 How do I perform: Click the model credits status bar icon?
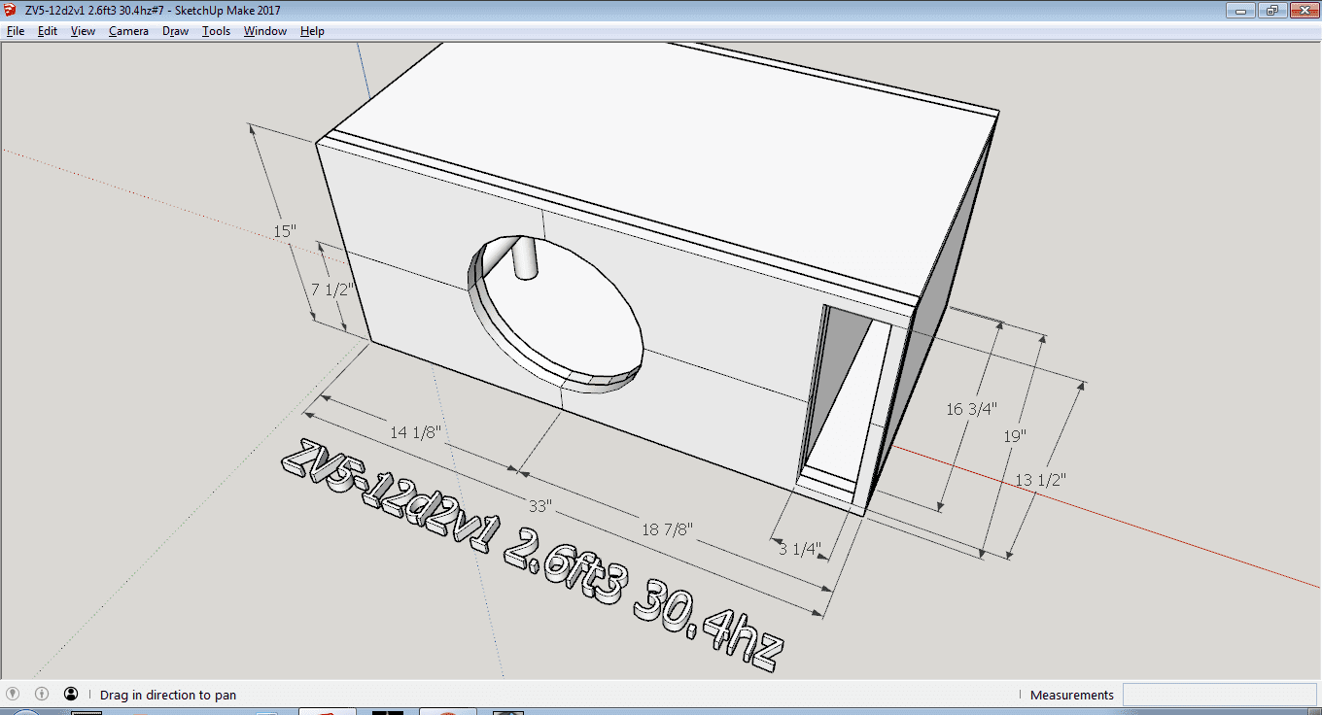coord(42,695)
